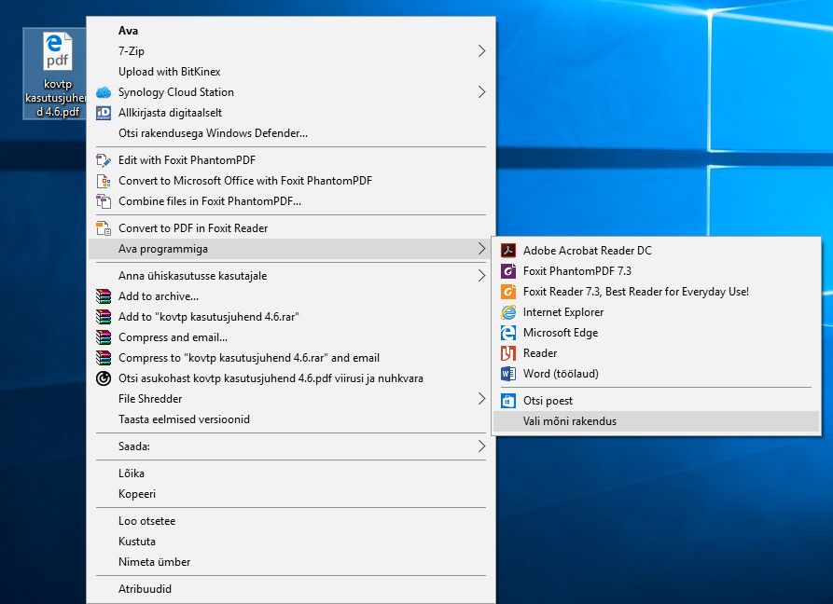Select Otsi asukohast kovtp kasutusjuhend 4.6.pdf viirusi
This screenshot has width=833, height=604.
click(x=291, y=378)
